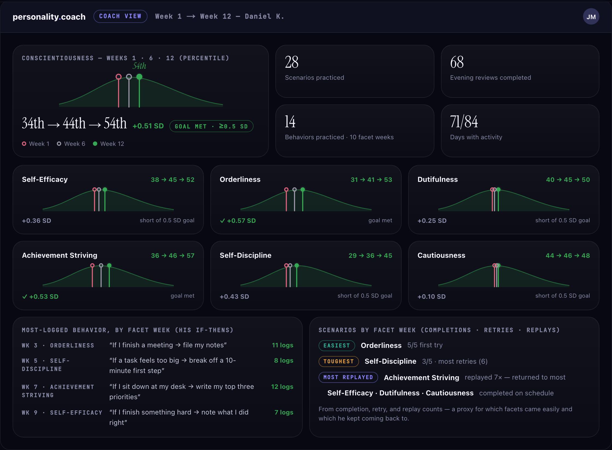The height and width of the screenshot is (450, 612).
Task: Toggle the Week 6 legend dot
Action: click(59, 144)
